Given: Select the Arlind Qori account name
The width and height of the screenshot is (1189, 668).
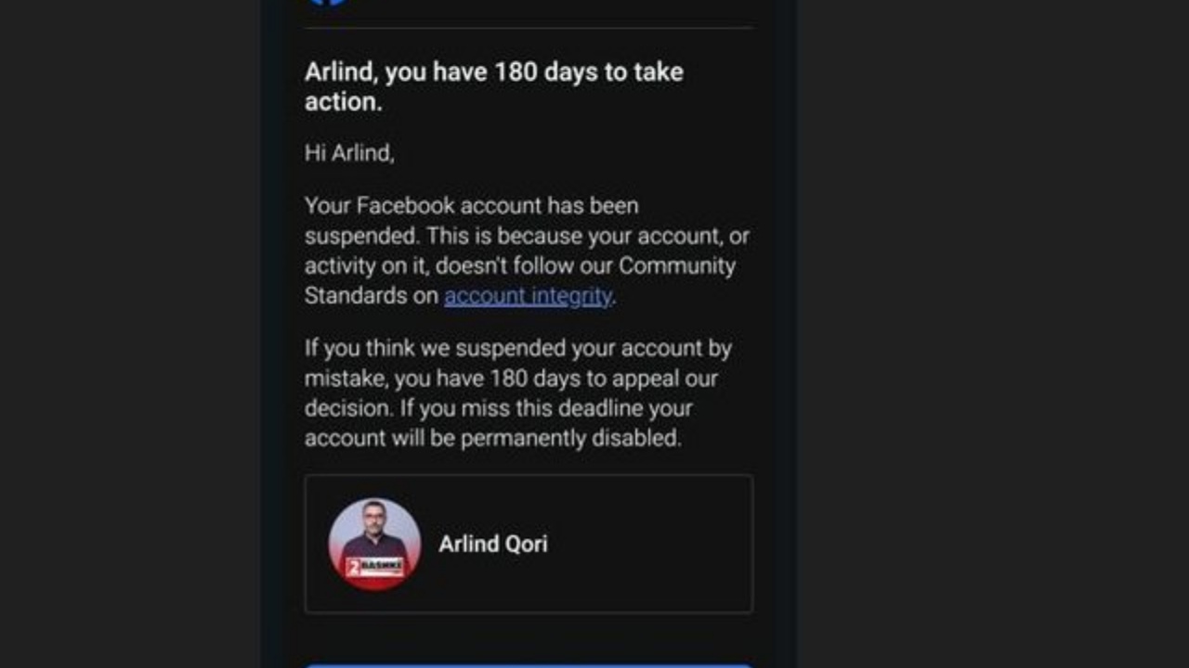Looking at the screenshot, I should pos(492,544).
